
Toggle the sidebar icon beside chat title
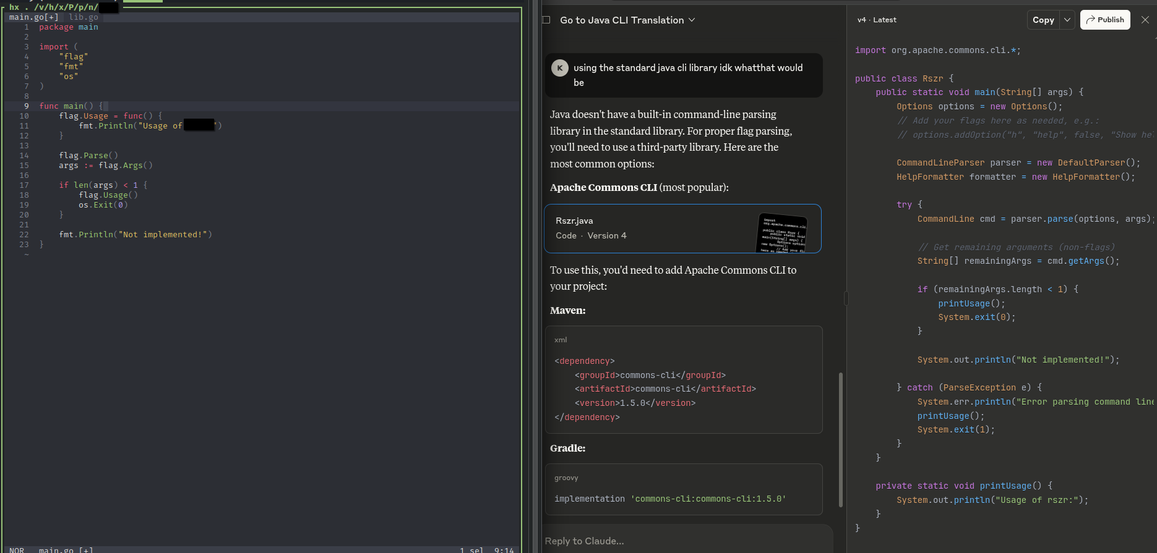(546, 20)
